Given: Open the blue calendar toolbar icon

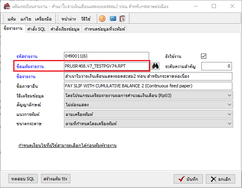Looking at the screenshot, I should pos(113,19).
